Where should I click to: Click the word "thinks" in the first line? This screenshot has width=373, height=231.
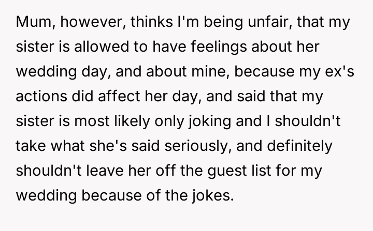point(133,24)
